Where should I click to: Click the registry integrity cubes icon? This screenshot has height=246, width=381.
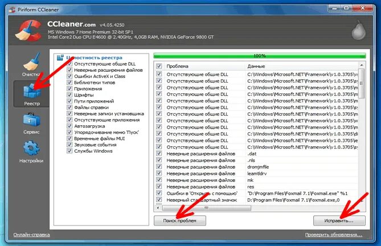pos(60,58)
